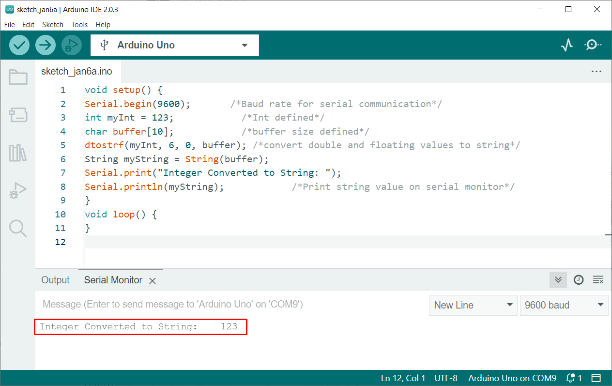Open the New Line line-ending dropdown
The height and width of the screenshot is (386, 612).
pos(473,305)
